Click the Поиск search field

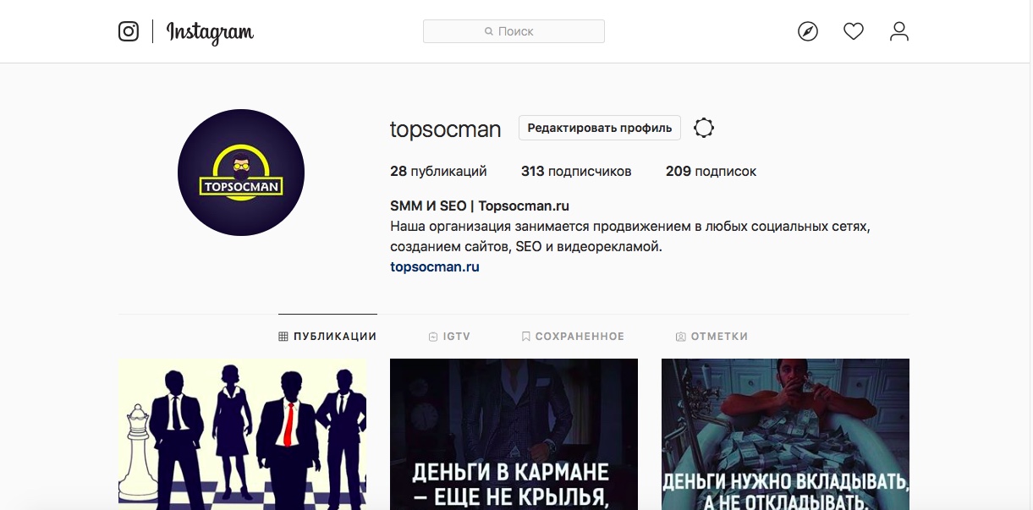click(x=514, y=31)
